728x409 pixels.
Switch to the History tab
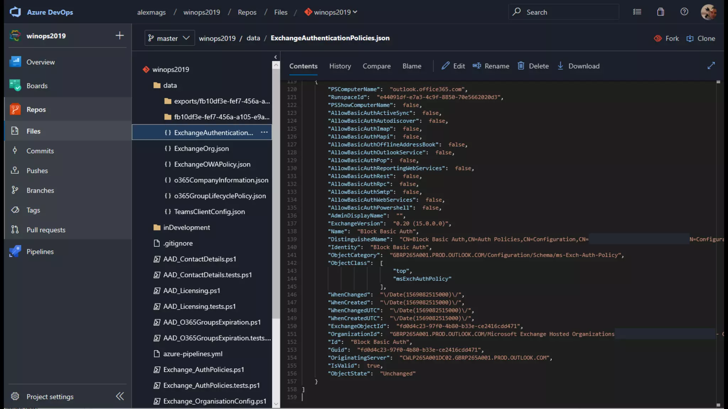click(x=340, y=66)
